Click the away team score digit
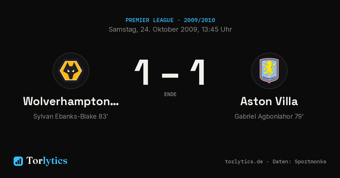The image size is (340, 178). pos(198,72)
